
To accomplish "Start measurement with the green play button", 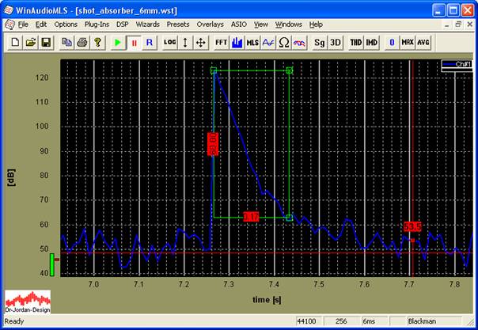I will pyautogui.click(x=118, y=43).
